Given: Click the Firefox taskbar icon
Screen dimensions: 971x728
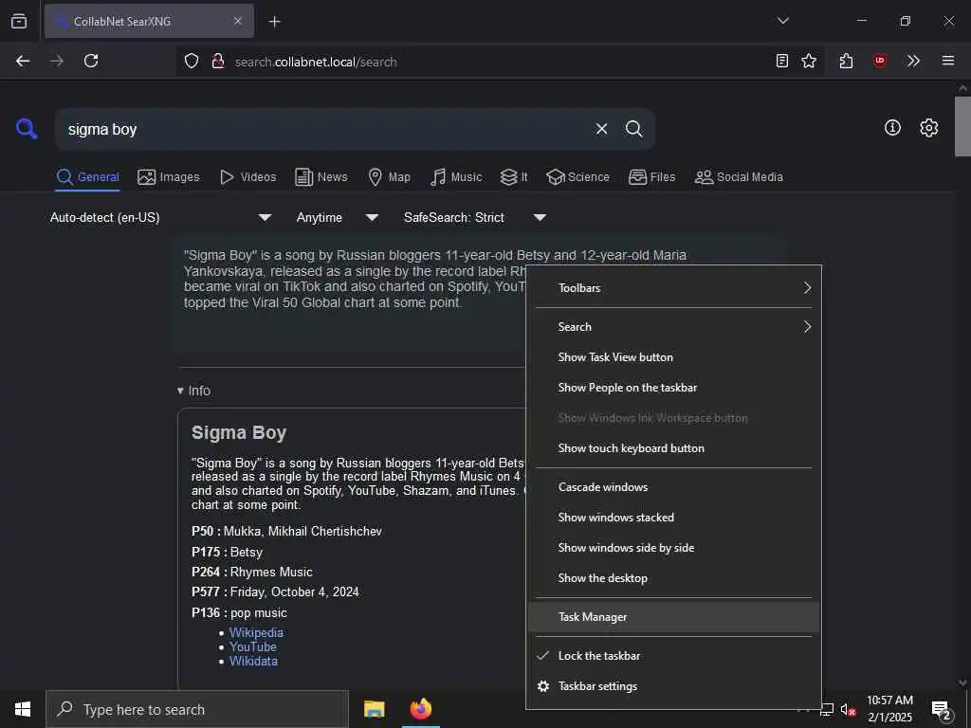Looking at the screenshot, I should pos(421,709).
